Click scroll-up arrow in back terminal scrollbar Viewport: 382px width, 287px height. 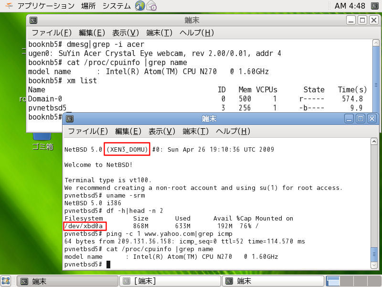[x=376, y=43]
